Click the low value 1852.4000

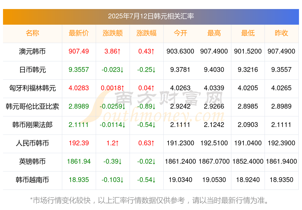coord(248,162)
